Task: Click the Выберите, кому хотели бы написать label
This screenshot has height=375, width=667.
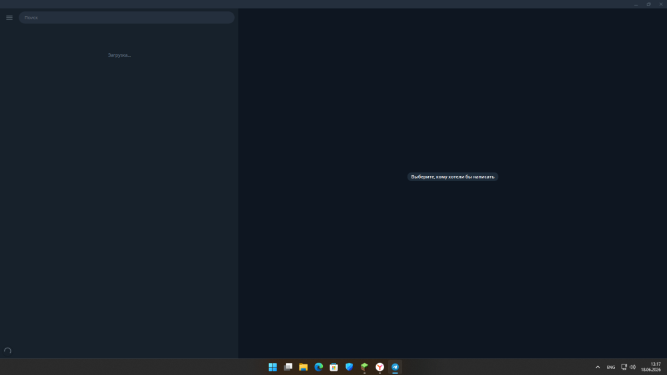Action: pyautogui.click(x=453, y=177)
